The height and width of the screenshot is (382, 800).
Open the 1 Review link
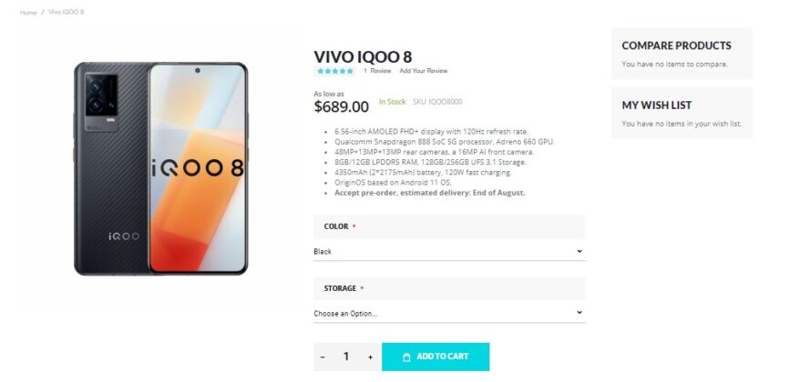(377, 71)
